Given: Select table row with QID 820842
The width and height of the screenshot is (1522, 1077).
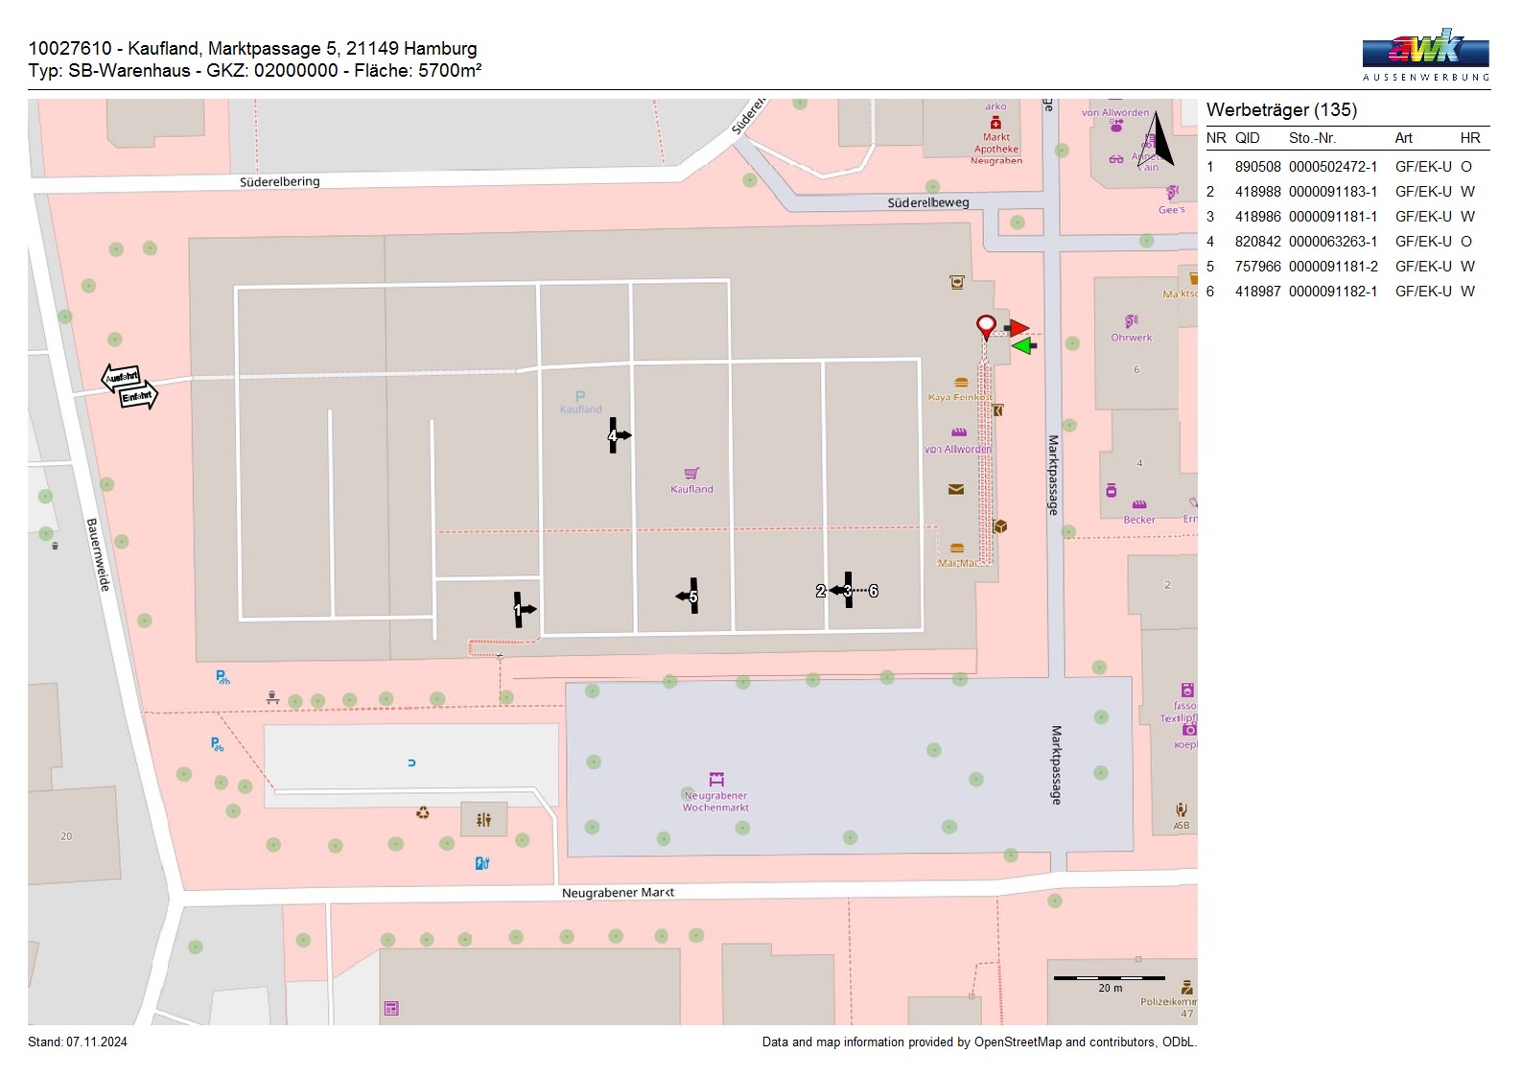Looking at the screenshot, I should (1346, 242).
